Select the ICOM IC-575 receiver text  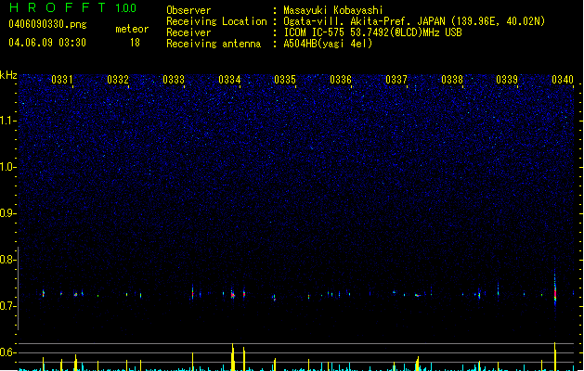[372, 32]
